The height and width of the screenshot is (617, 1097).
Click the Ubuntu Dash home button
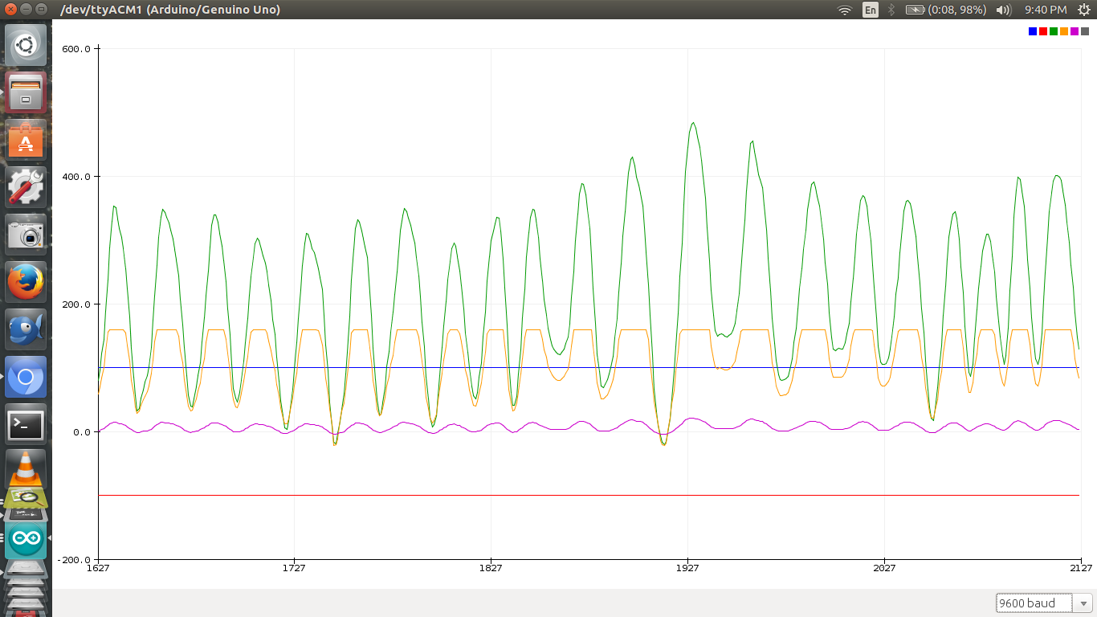click(x=26, y=45)
